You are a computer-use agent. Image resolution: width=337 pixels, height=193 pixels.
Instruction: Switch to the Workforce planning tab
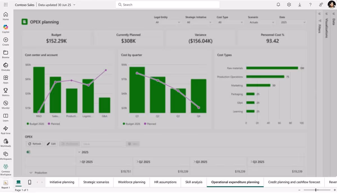tap(131, 182)
